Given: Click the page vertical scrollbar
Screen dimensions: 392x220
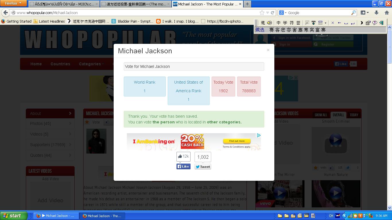Looking at the screenshot, I should (x=389, y=115).
